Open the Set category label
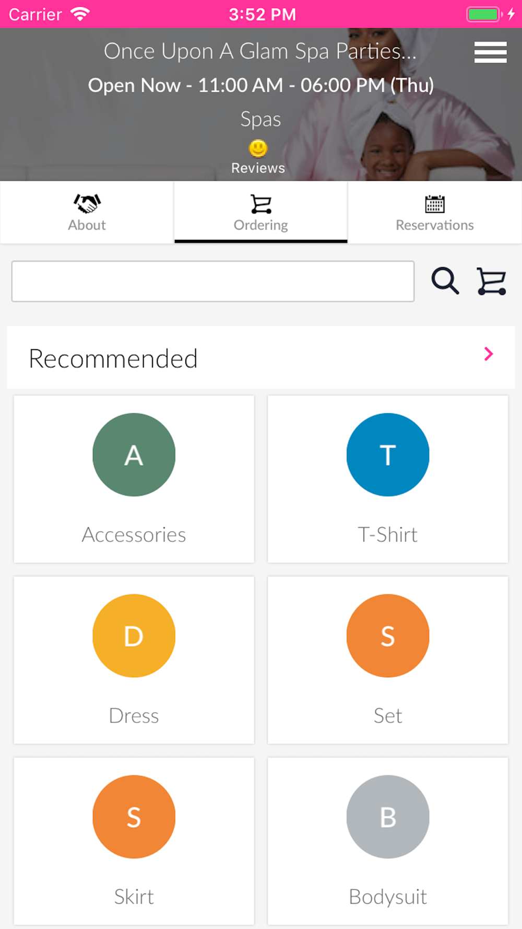This screenshot has width=522, height=929. [388, 715]
